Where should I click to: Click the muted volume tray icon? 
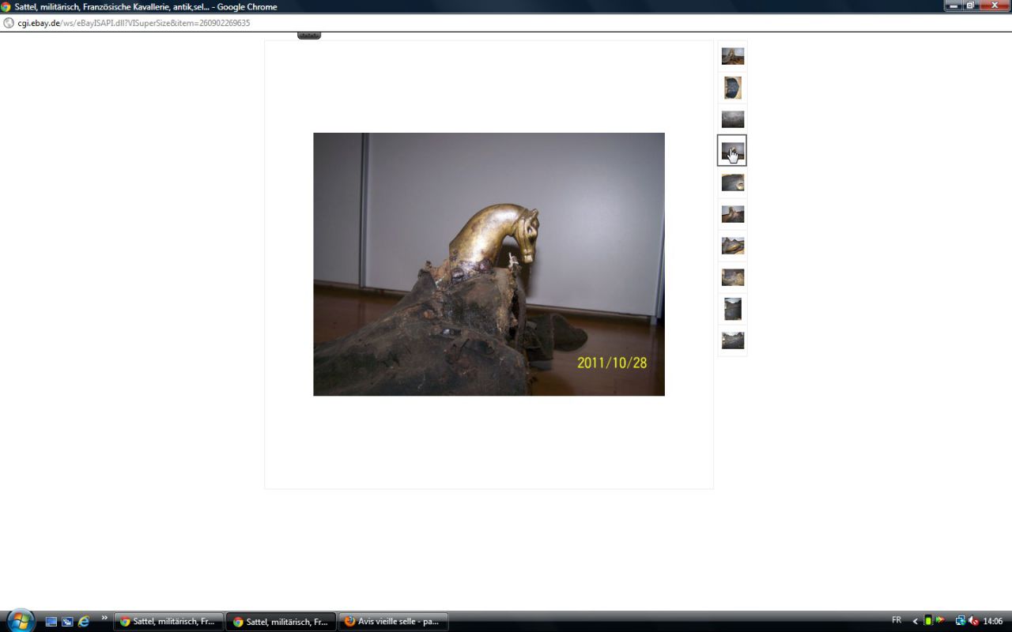pyautogui.click(x=973, y=621)
